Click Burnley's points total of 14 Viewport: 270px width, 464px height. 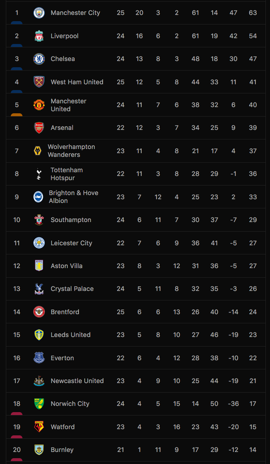point(253,450)
